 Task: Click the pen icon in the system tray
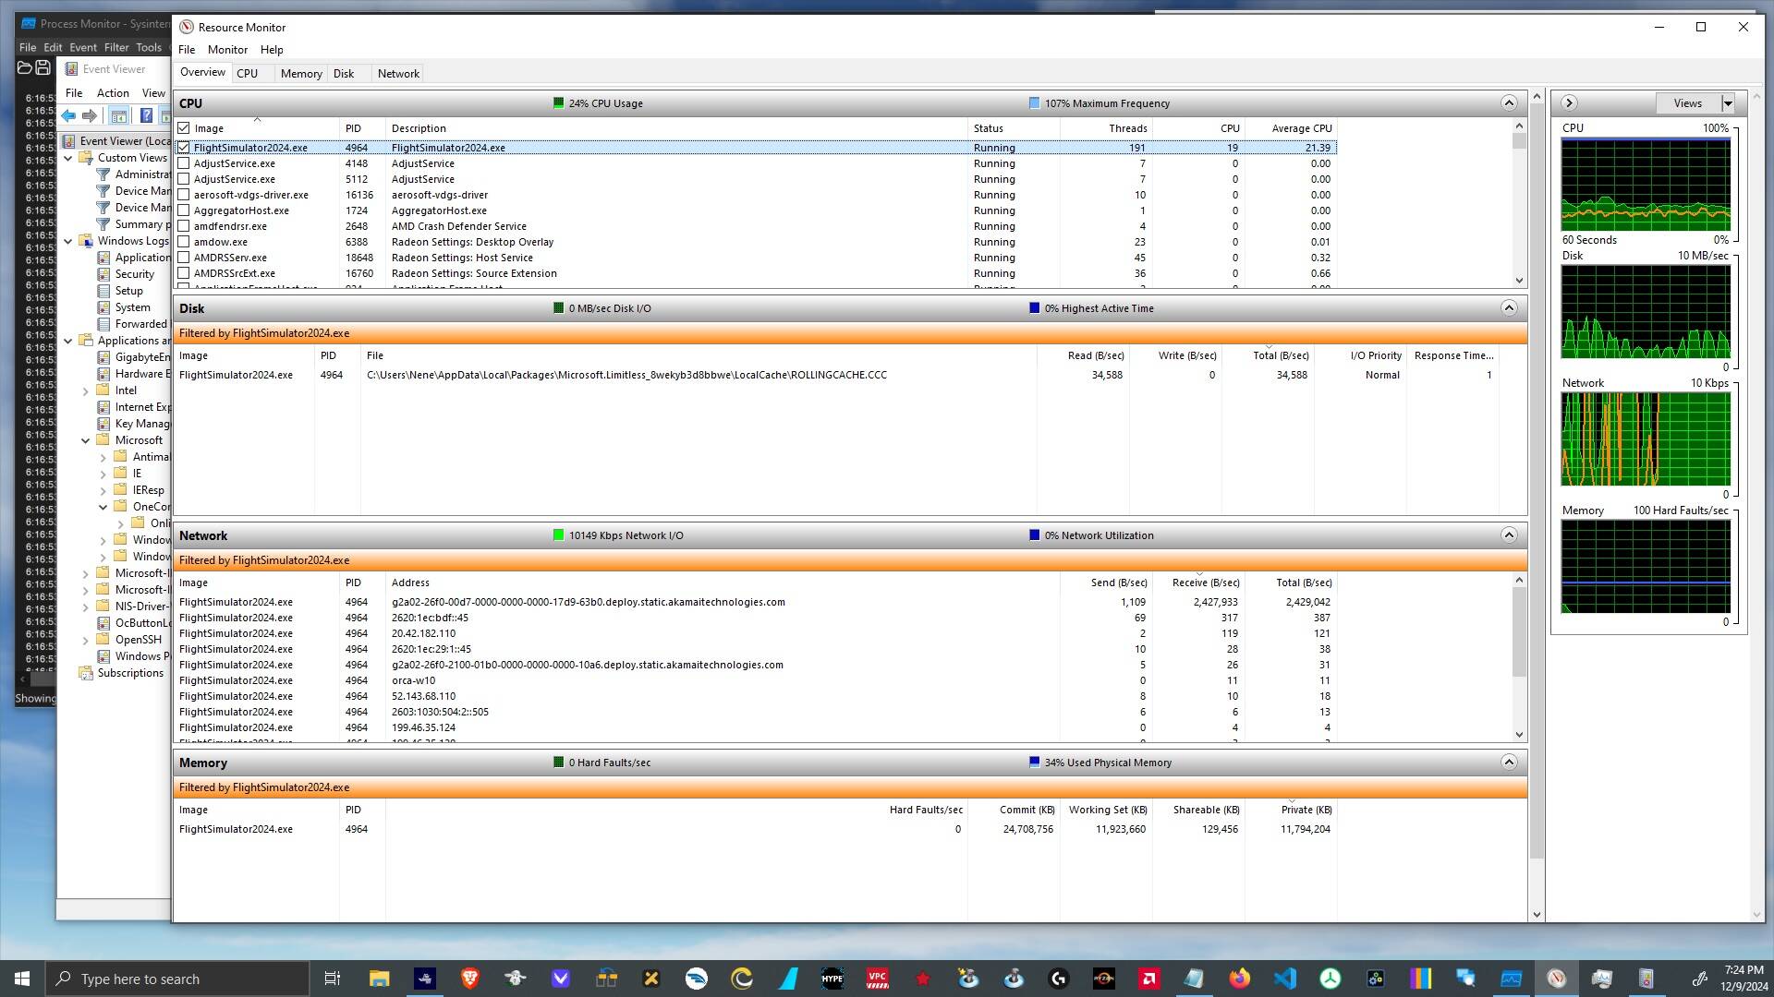1698,979
